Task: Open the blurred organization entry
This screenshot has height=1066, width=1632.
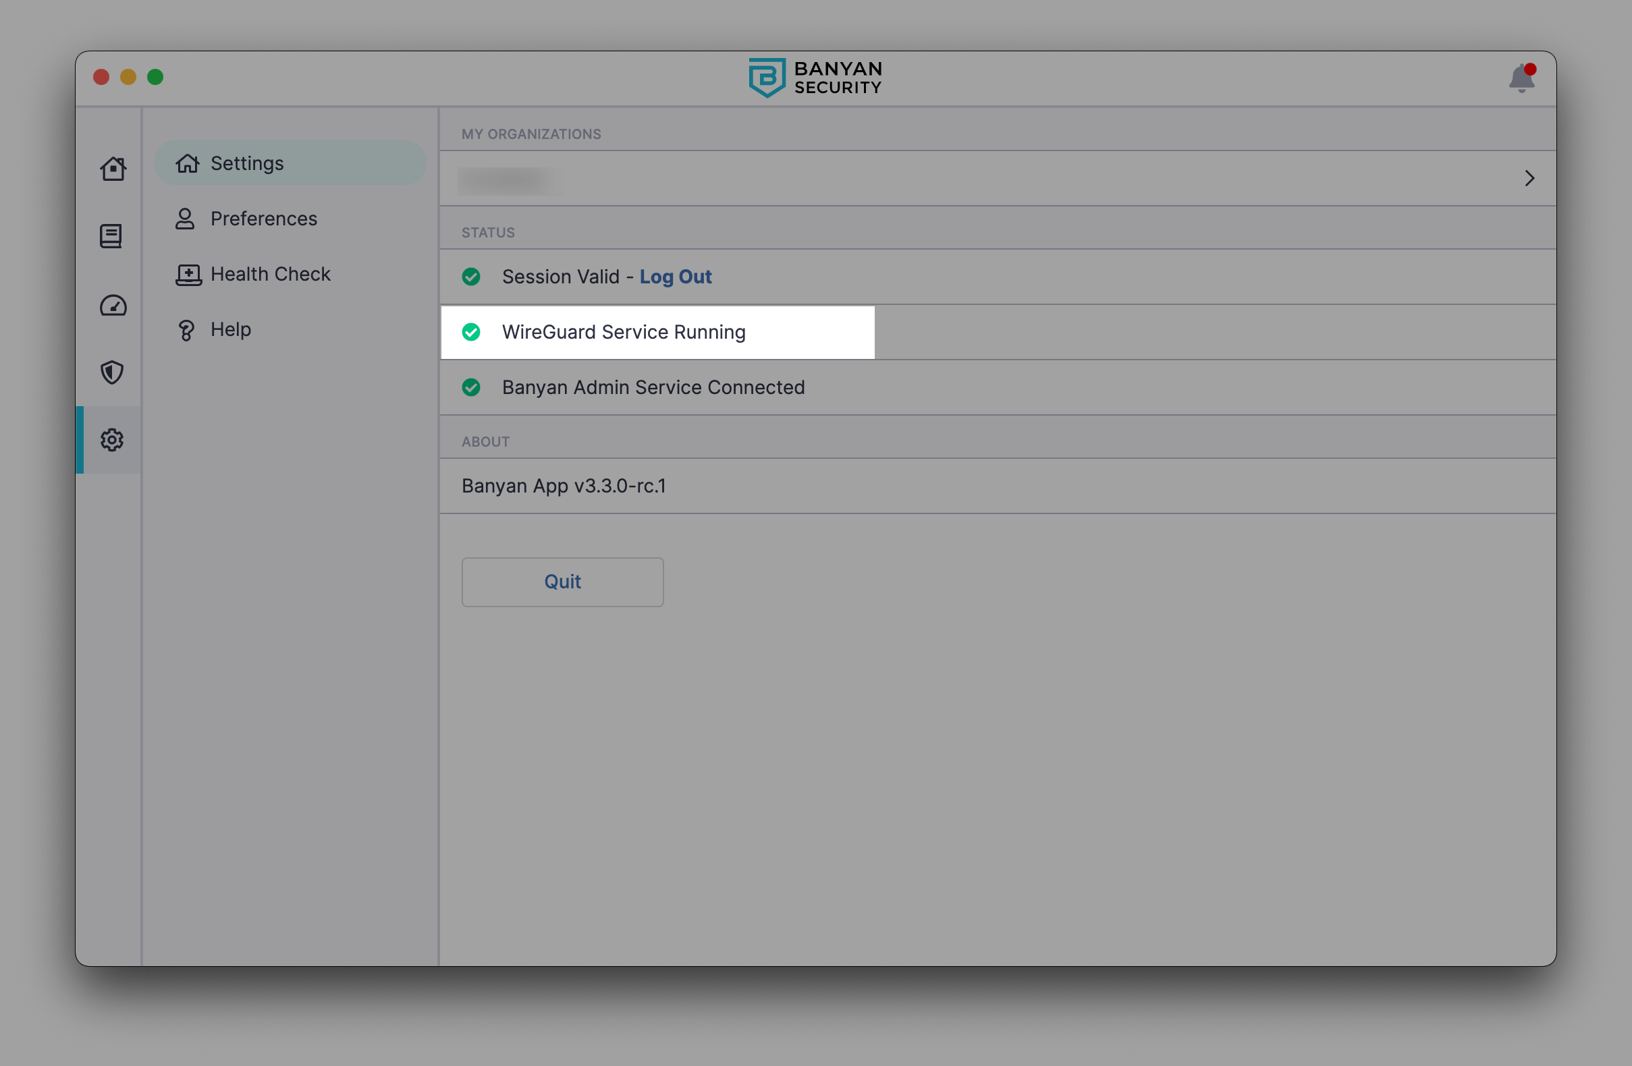Action: [510, 181]
